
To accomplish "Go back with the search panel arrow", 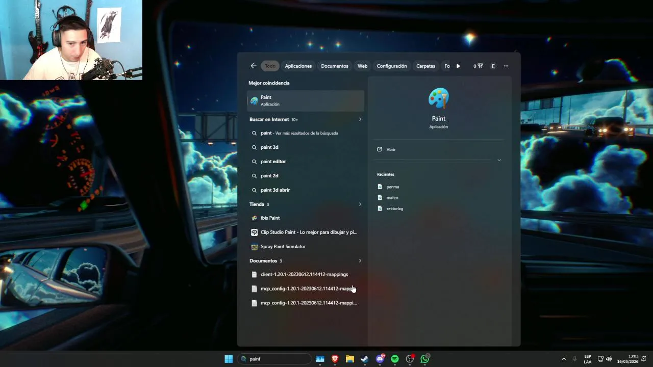I will (254, 66).
